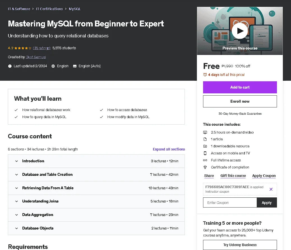Click the coupon Apply button

click(267, 203)
